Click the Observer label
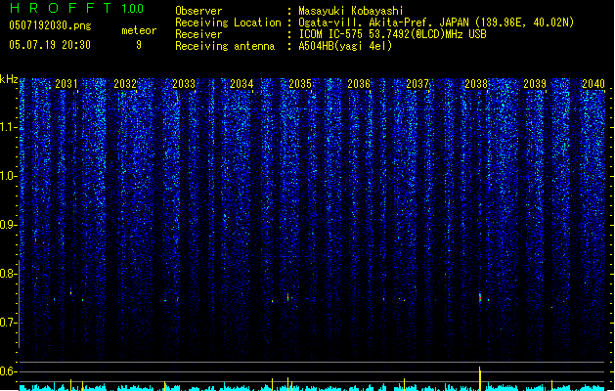Image resolution: width=615 pixels, height=391 pixels. click(x=198, y=11)
